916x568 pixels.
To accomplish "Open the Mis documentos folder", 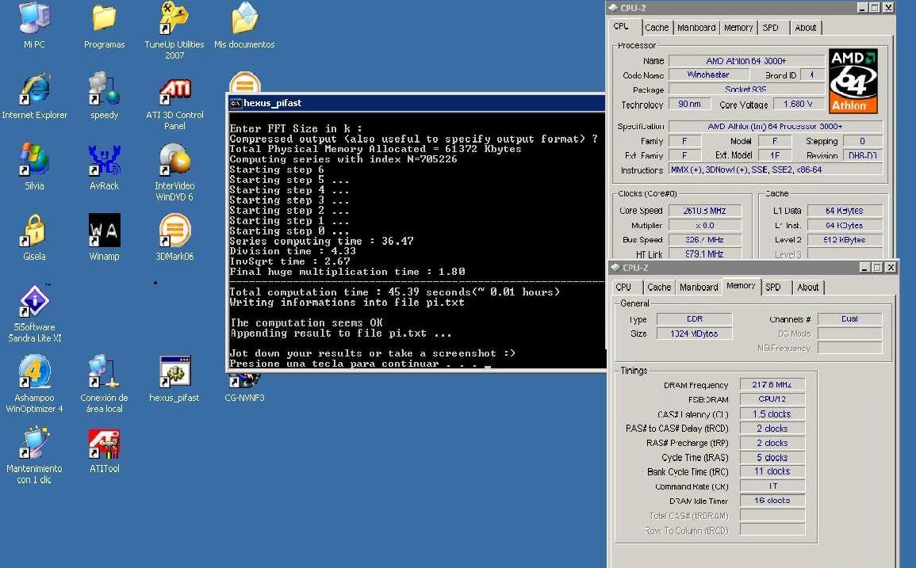I will 244,25.
